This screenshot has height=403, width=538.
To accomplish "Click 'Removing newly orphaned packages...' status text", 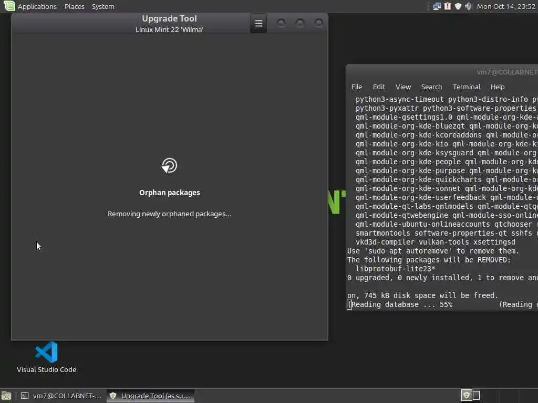I will (x=170, y=214).
